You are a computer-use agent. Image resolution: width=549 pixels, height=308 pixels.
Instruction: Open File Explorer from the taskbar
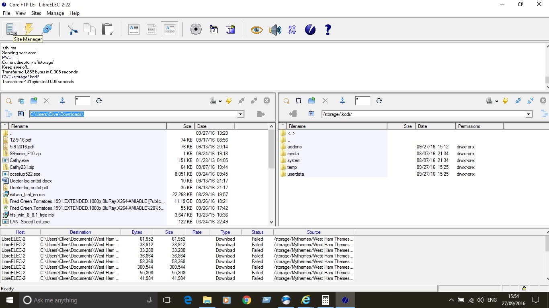pyautogui.click(x=207, y=300)
